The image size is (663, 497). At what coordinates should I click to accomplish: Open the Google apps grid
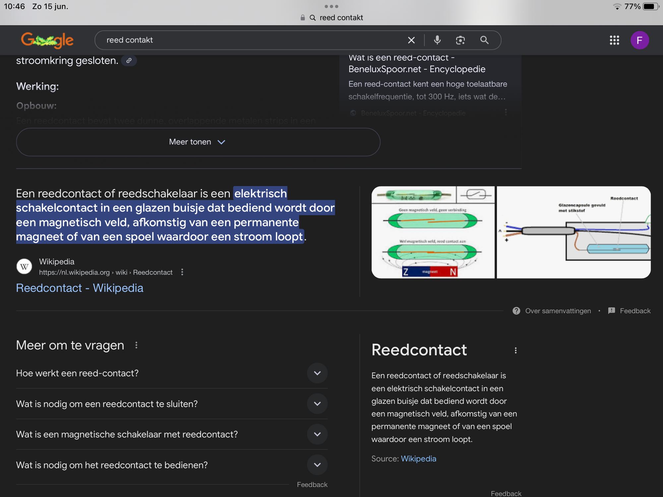click(614, 40)
